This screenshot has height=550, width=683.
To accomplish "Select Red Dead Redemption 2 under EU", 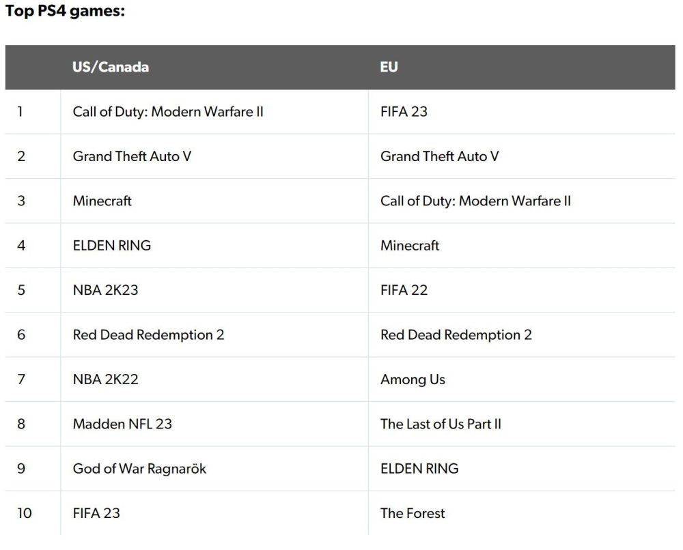I will [x=456, y=334].
